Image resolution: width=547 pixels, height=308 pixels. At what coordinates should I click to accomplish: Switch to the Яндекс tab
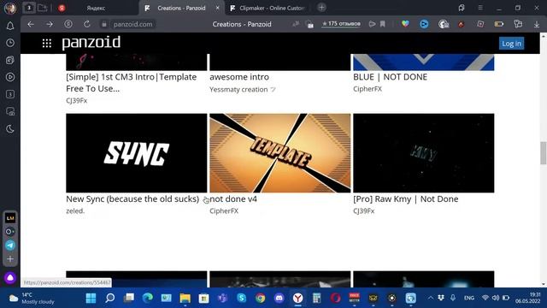click(x=96, y=8)
